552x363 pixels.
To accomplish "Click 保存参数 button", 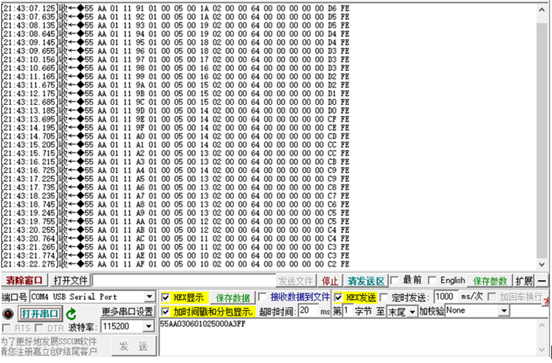I will coord(489,281).
